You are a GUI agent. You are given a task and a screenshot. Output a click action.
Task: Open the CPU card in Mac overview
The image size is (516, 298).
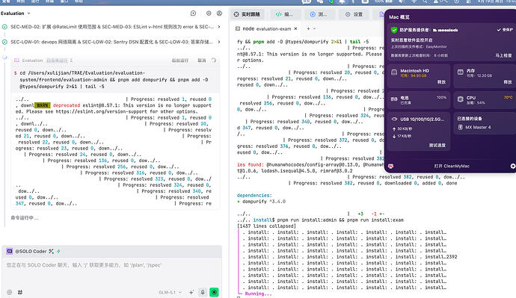485,100
